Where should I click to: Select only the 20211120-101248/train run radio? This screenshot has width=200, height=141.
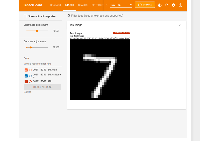tap(30, 70)
